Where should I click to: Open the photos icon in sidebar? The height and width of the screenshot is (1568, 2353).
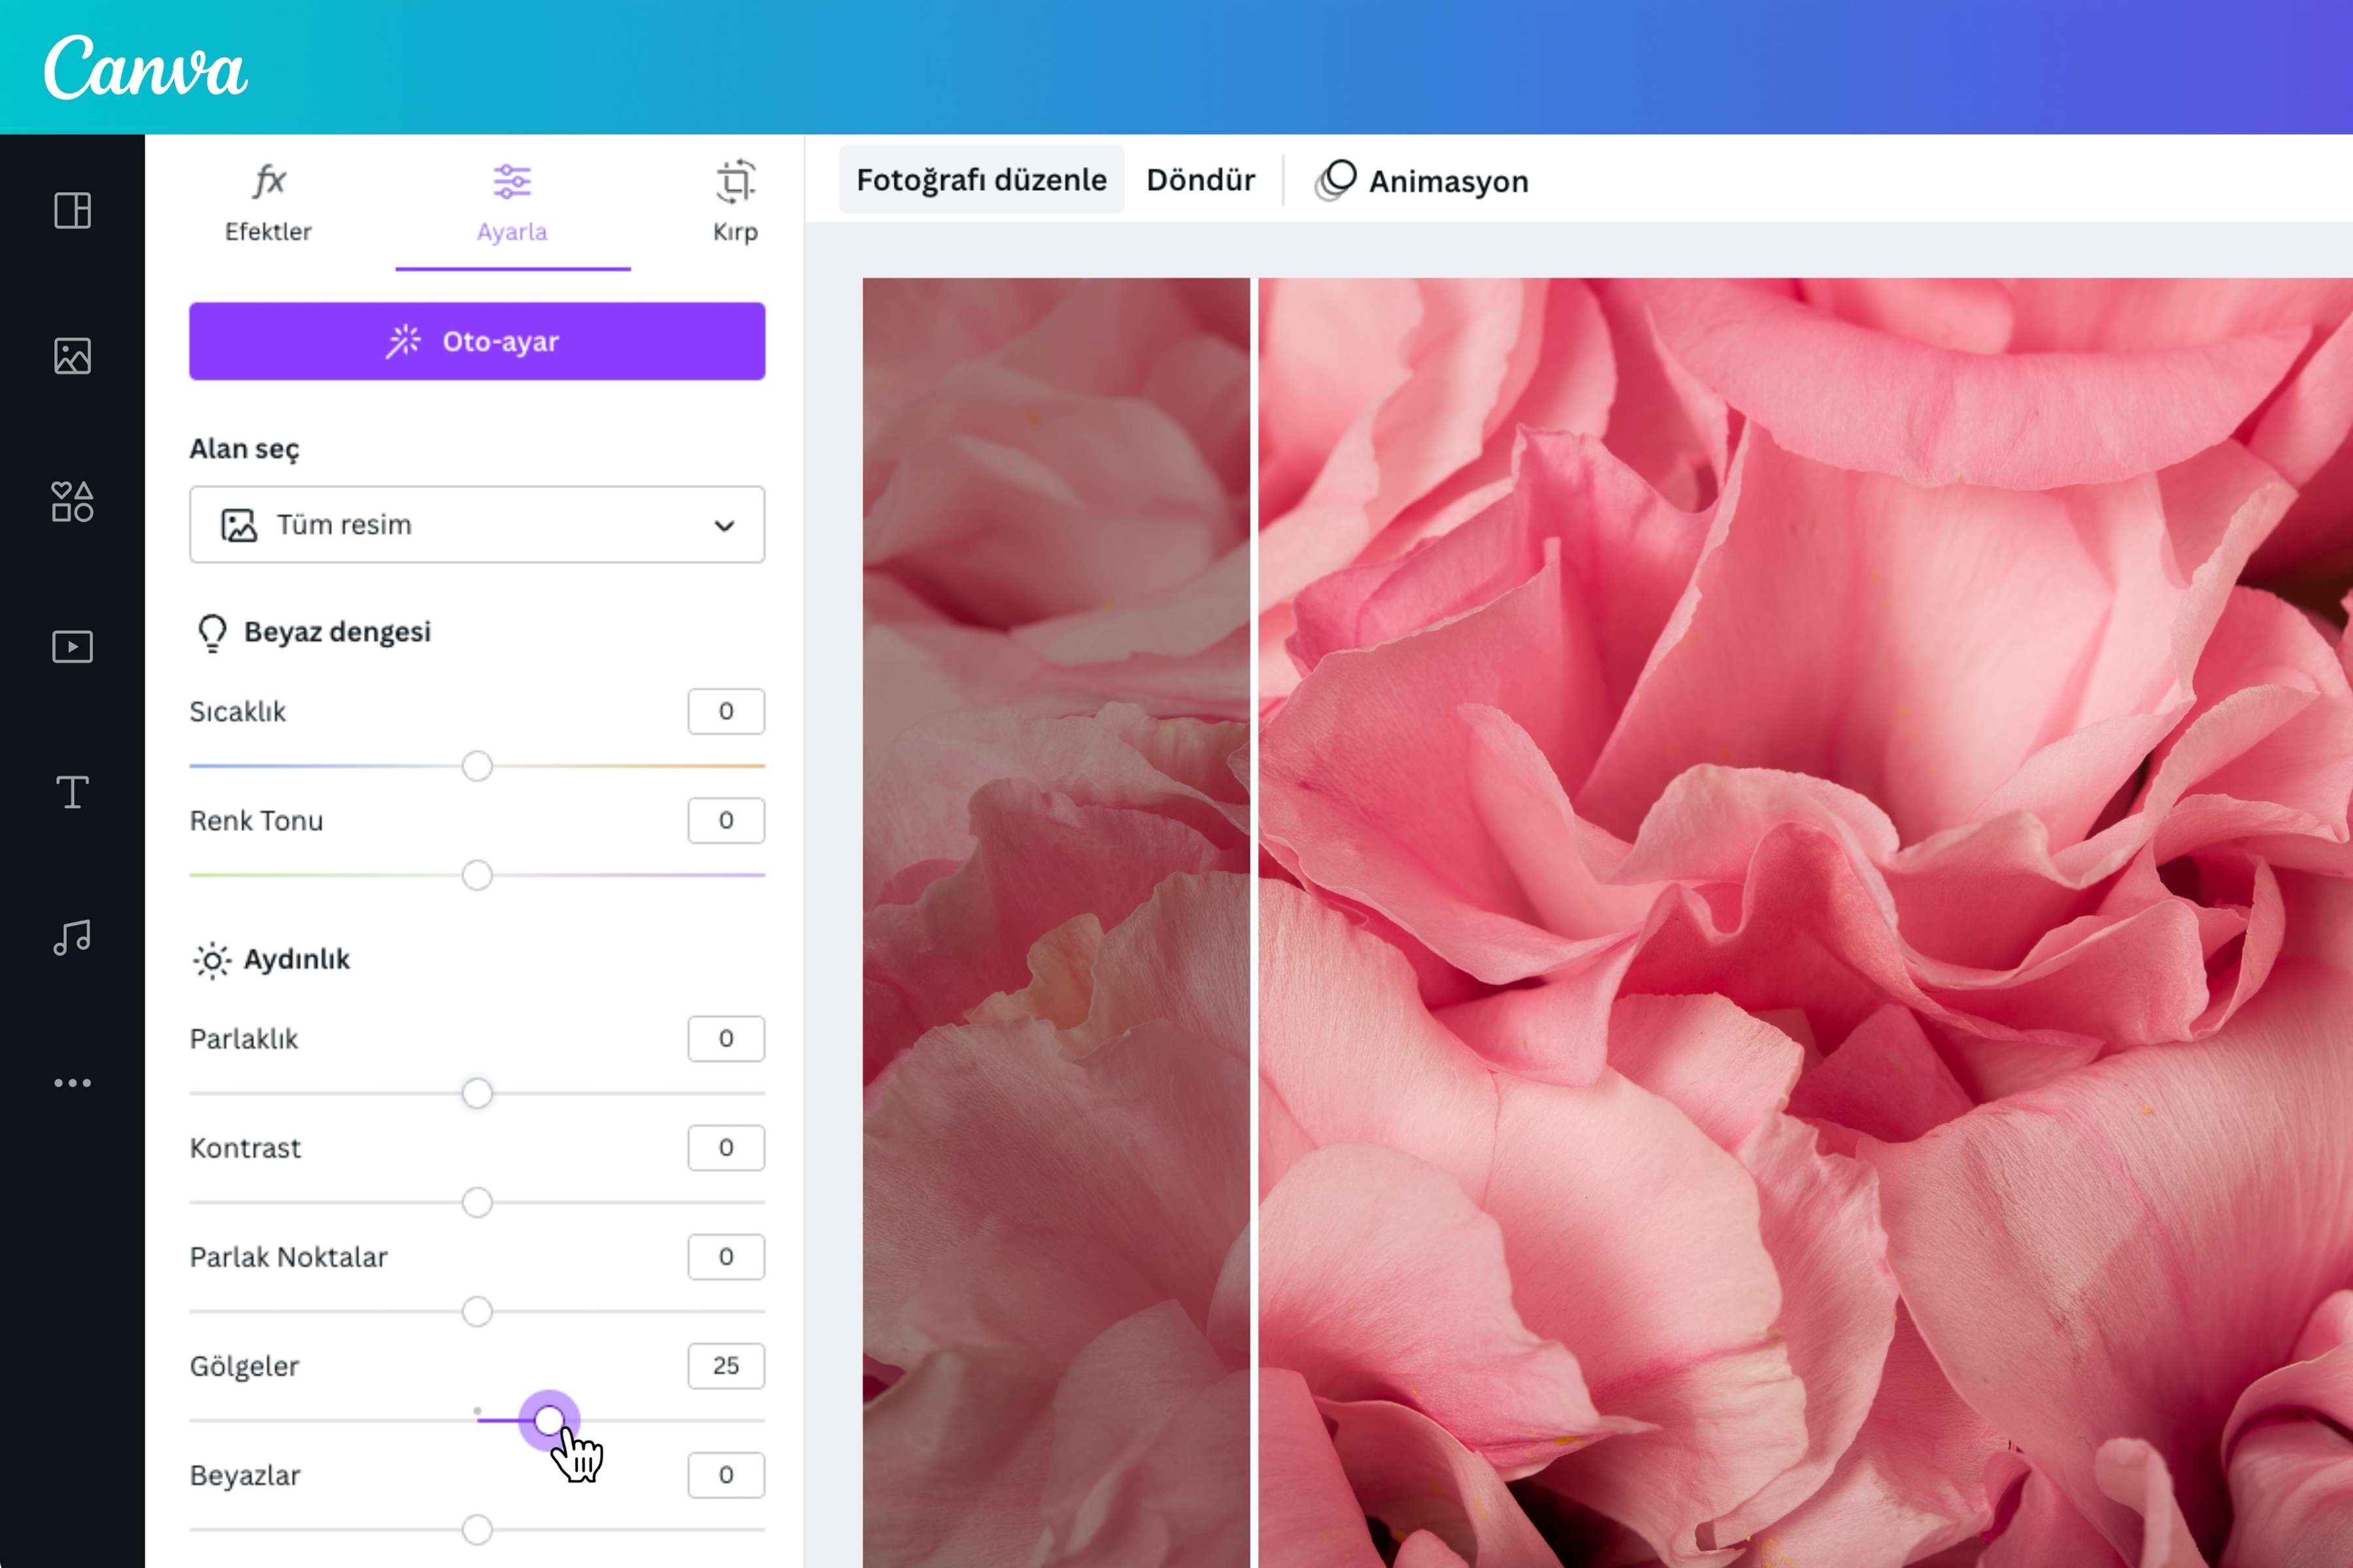[x=72, y=356]
